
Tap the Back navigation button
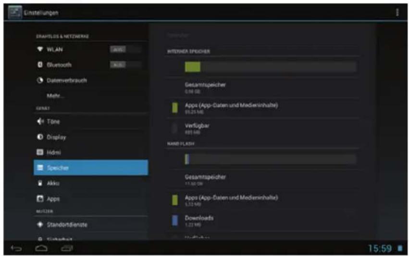pos(16,248)
